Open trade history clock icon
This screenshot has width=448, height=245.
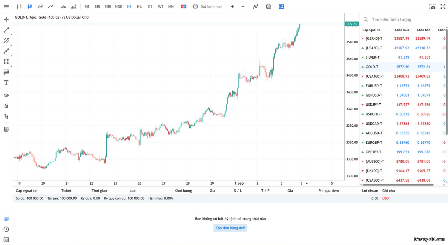pyautogui.click(x=6, y=229)
